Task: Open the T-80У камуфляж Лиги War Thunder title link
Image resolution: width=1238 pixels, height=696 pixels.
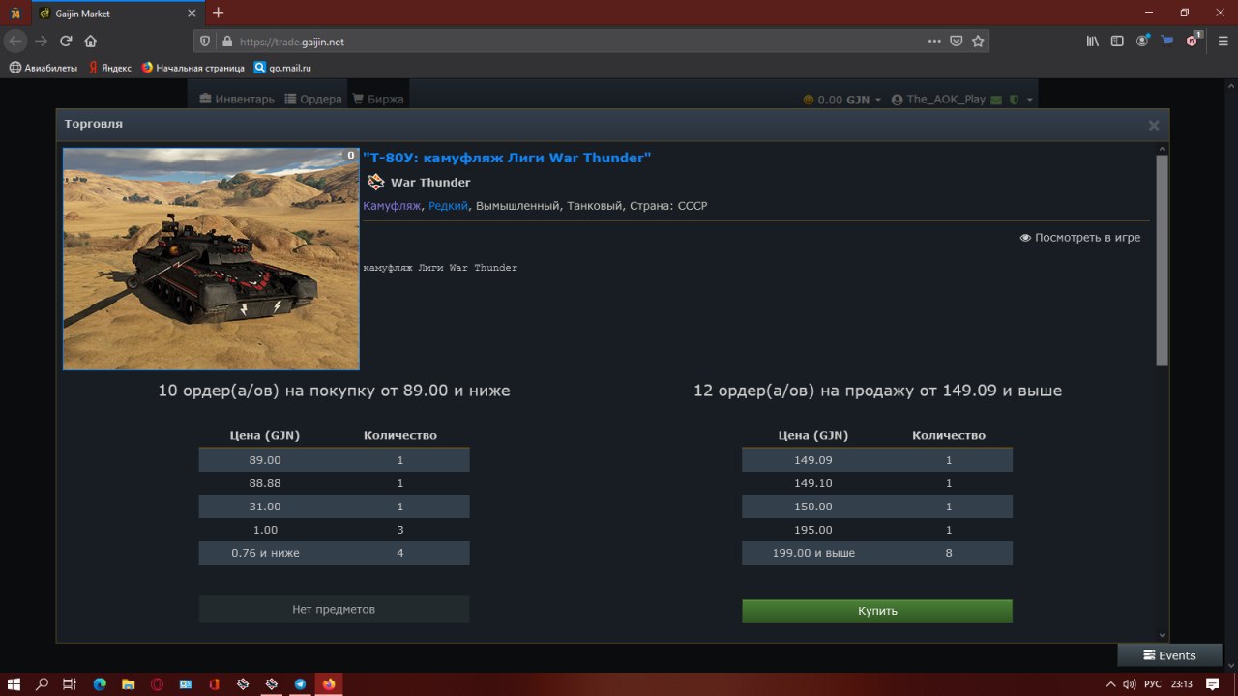Action: coord(507,158)
